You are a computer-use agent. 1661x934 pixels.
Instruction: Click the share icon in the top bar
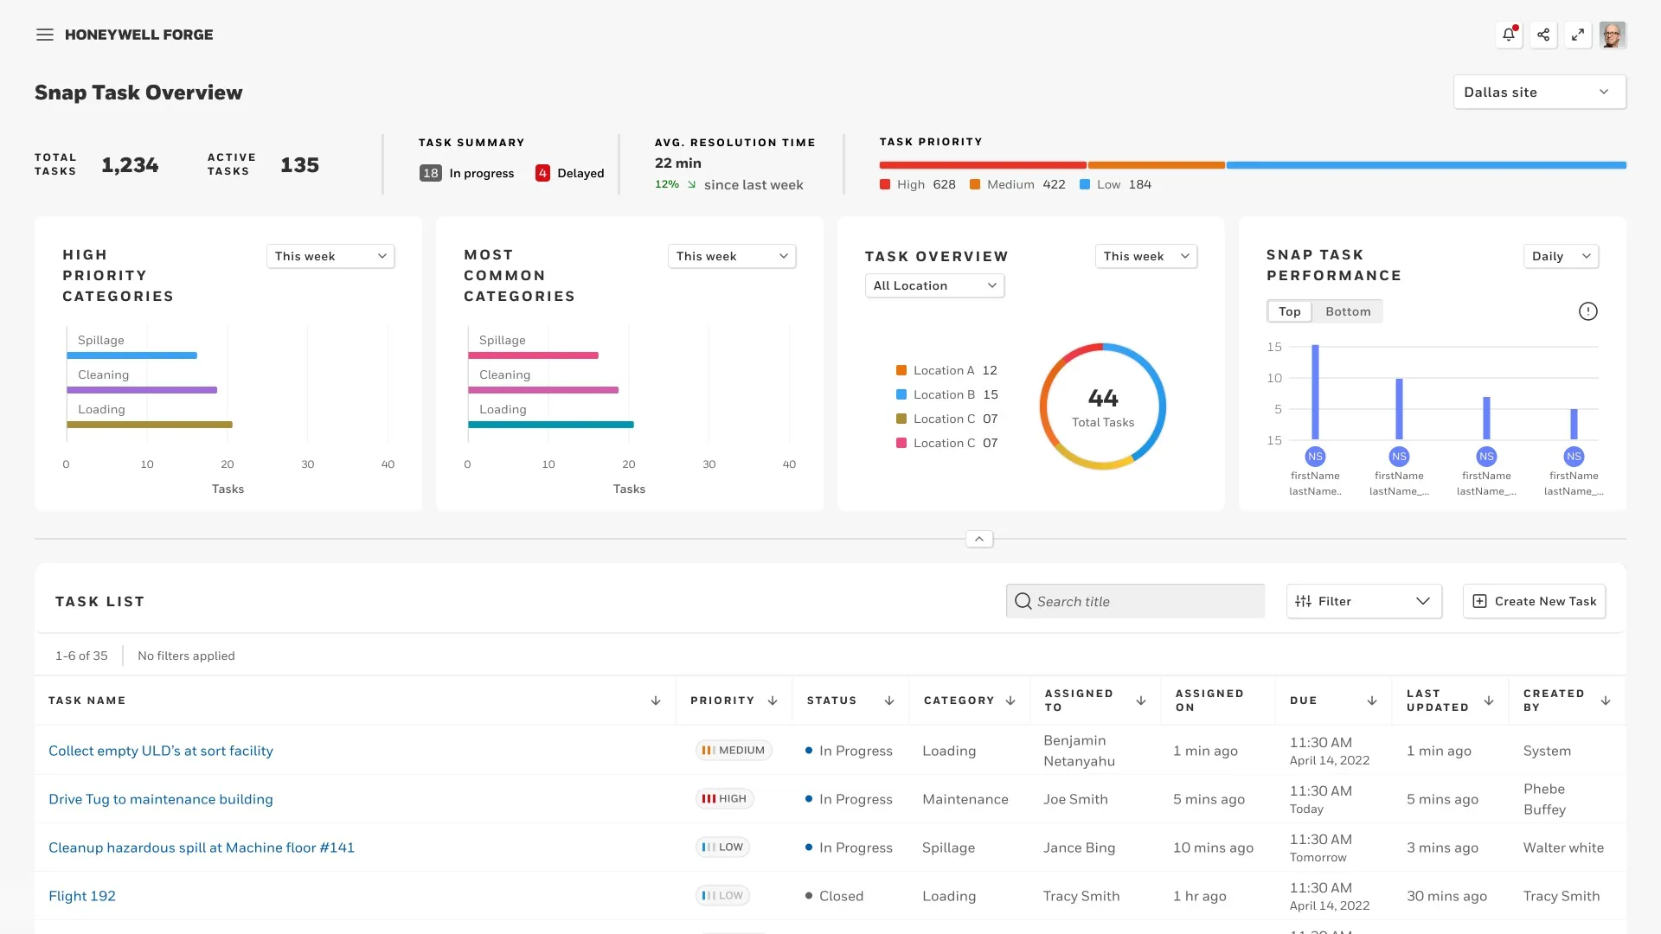(1543, 35)
